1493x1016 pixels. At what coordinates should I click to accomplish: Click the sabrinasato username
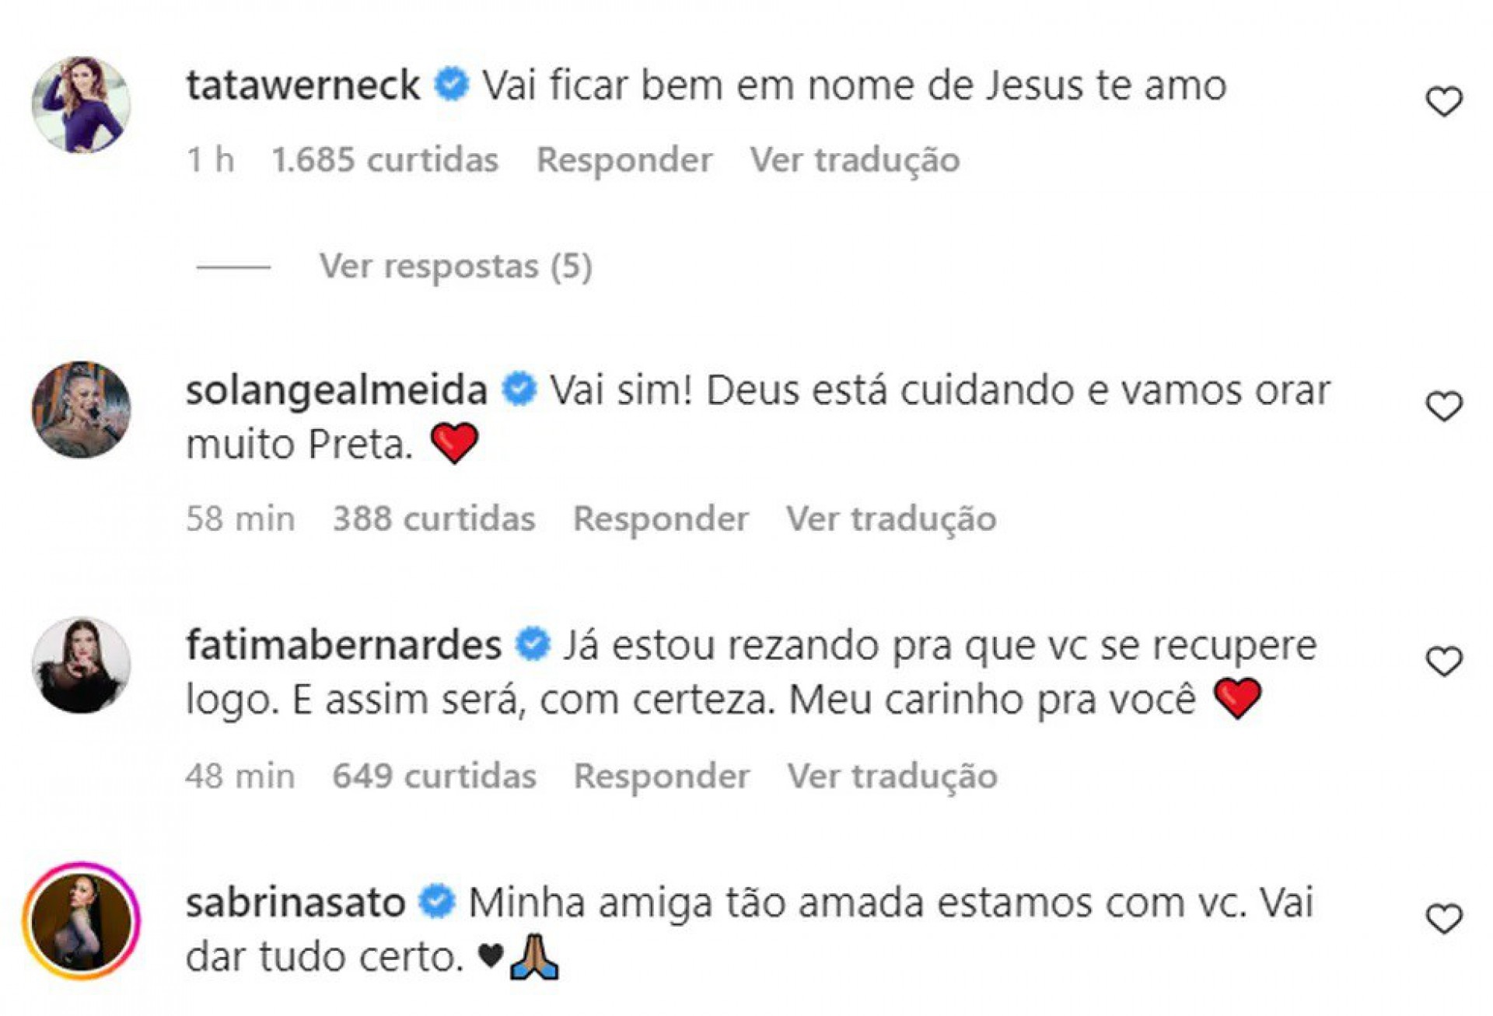point(295,903)
